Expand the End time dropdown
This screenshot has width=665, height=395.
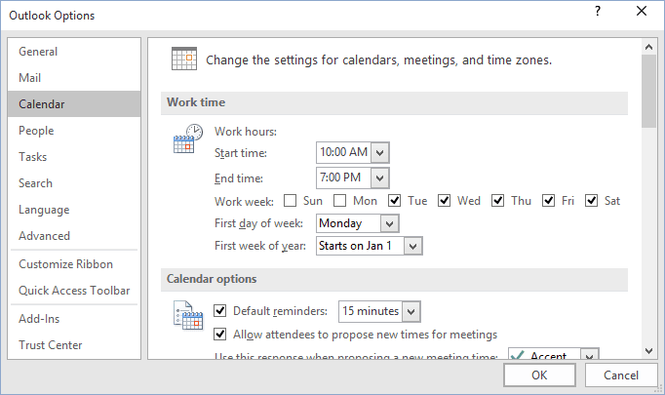click(380, 178)
